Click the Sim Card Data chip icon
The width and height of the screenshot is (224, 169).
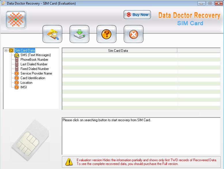pos(11,50)
